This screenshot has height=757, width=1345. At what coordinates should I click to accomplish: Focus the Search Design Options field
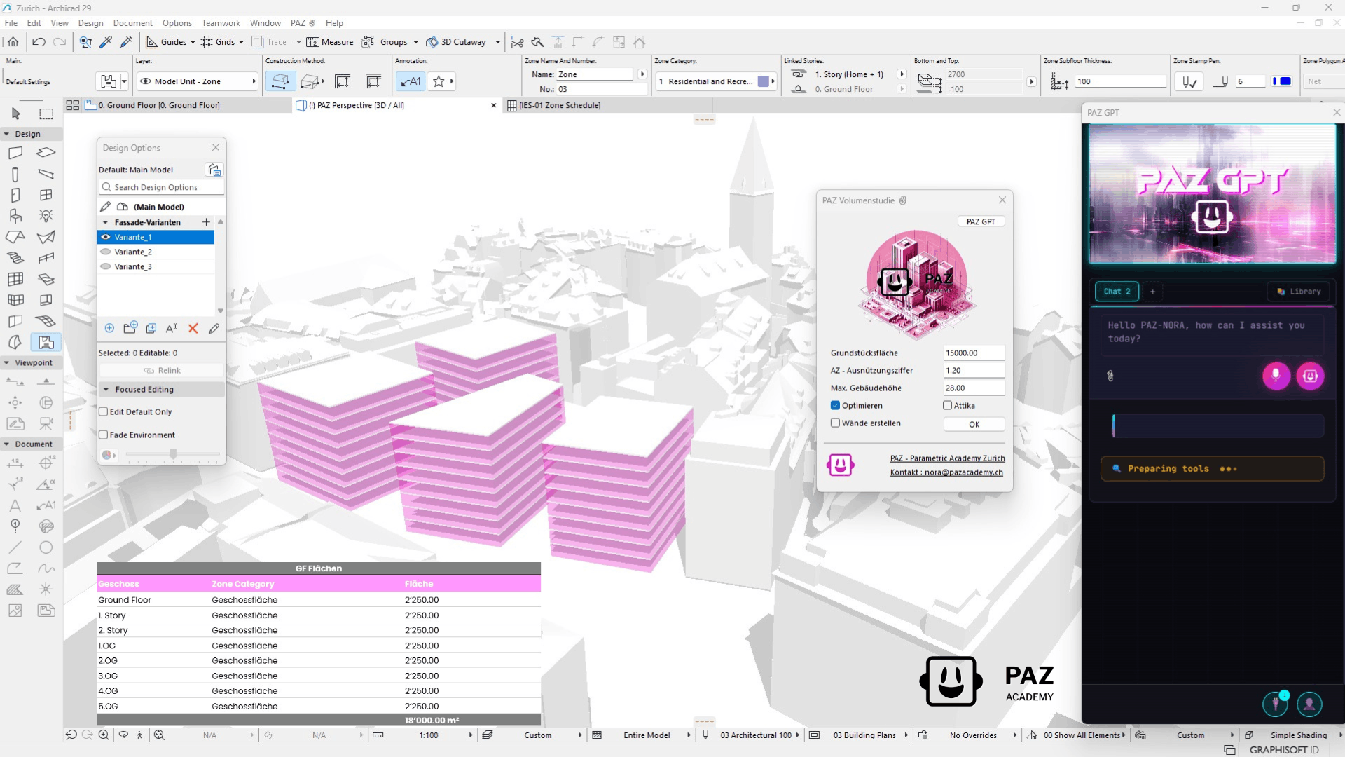[162, 187]
